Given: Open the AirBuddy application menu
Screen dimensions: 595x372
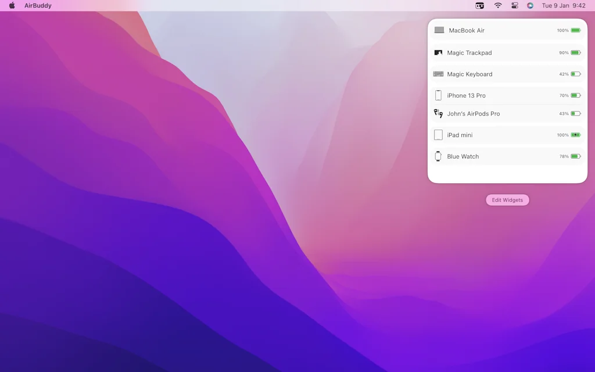Looking at the screenshot, I should [38, 6].
